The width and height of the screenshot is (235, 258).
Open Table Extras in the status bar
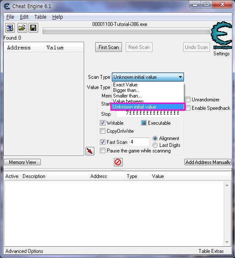tap(211, 251)
